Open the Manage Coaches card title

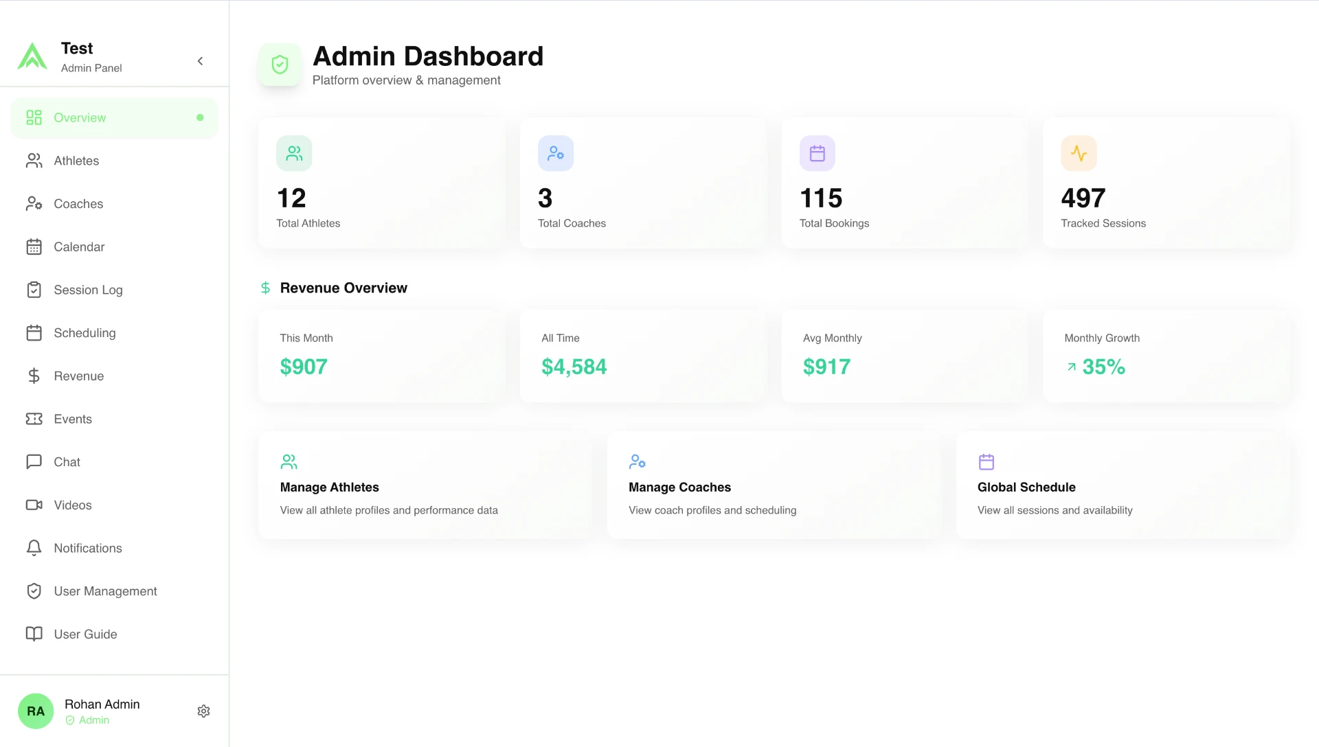679,487
